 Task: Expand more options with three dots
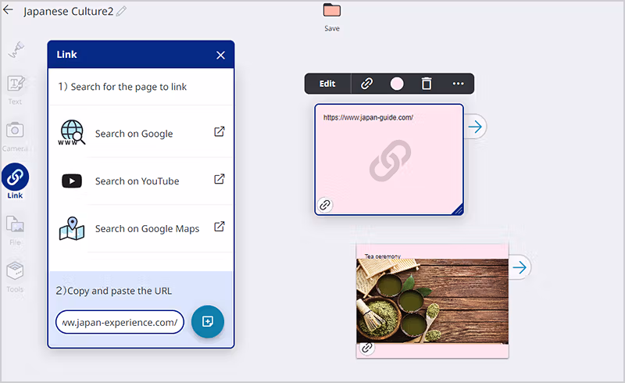458,84
